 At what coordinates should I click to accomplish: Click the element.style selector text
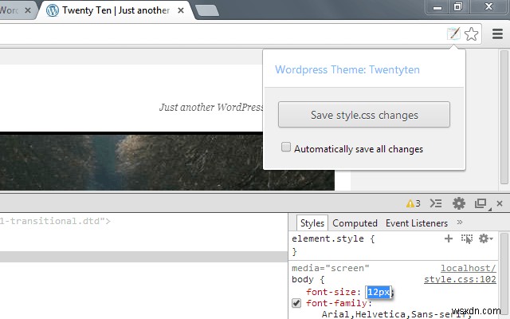pyautogui.click(x=329, y=238)
